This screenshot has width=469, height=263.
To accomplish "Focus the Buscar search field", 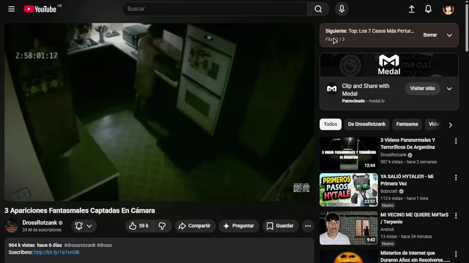I will click(215, 9).
